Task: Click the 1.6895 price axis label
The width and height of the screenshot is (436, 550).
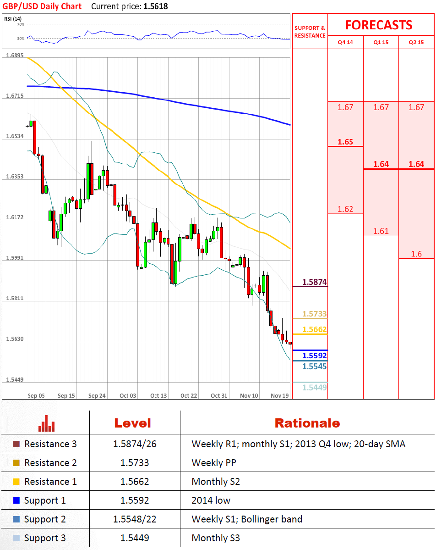Action: coord(15,56)
